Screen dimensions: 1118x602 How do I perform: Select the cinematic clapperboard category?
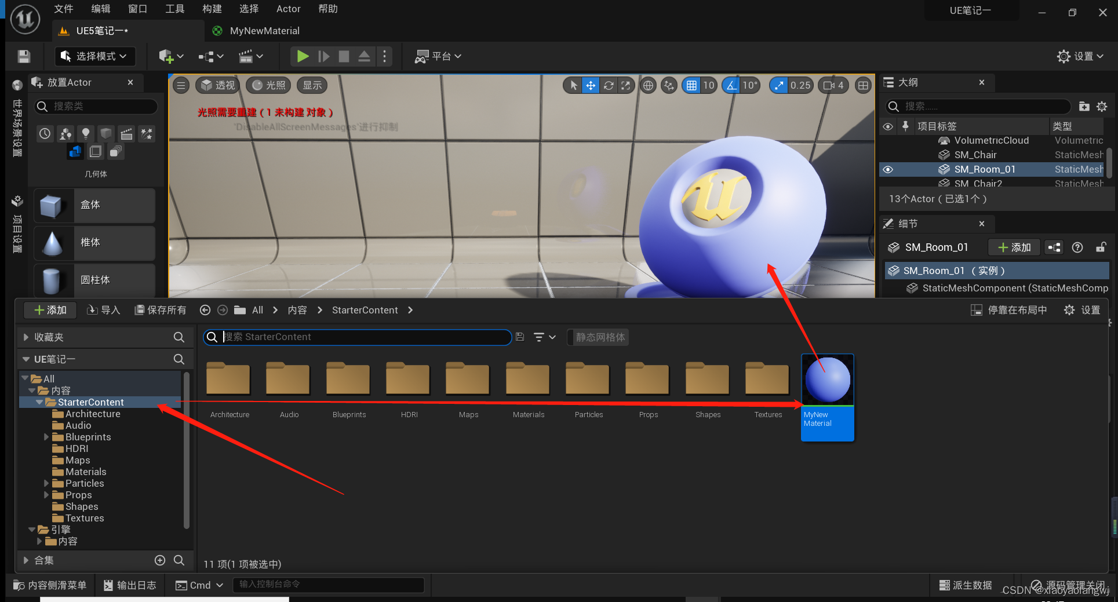click(x=126, y=134)
